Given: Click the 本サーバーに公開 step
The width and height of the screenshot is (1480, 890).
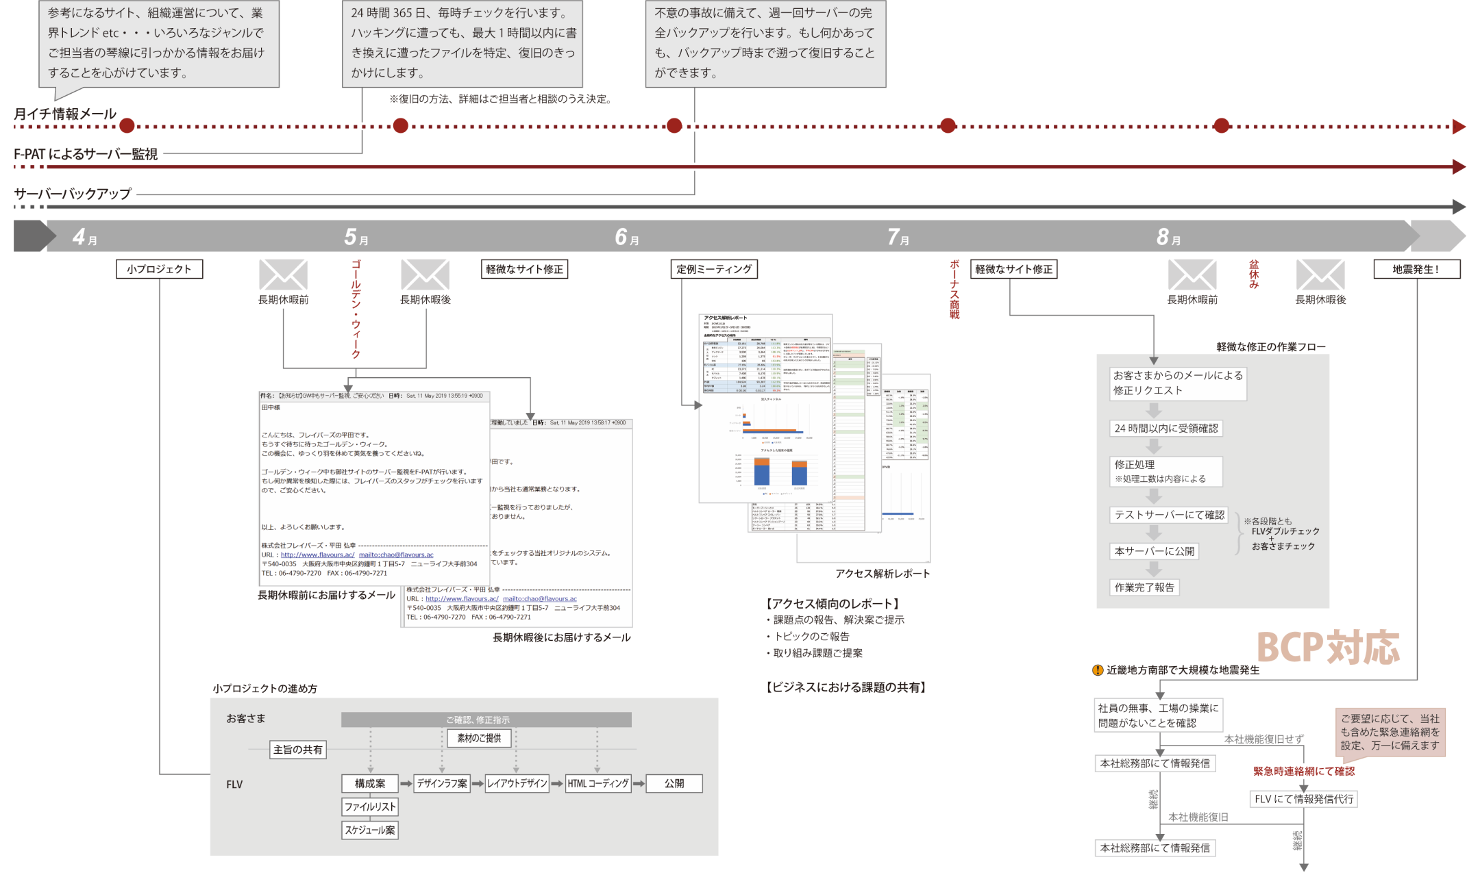Looking at the screenshot, I should pos(1154,551).
